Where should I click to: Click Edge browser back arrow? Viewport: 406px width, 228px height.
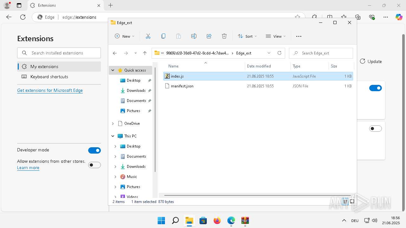9,17
